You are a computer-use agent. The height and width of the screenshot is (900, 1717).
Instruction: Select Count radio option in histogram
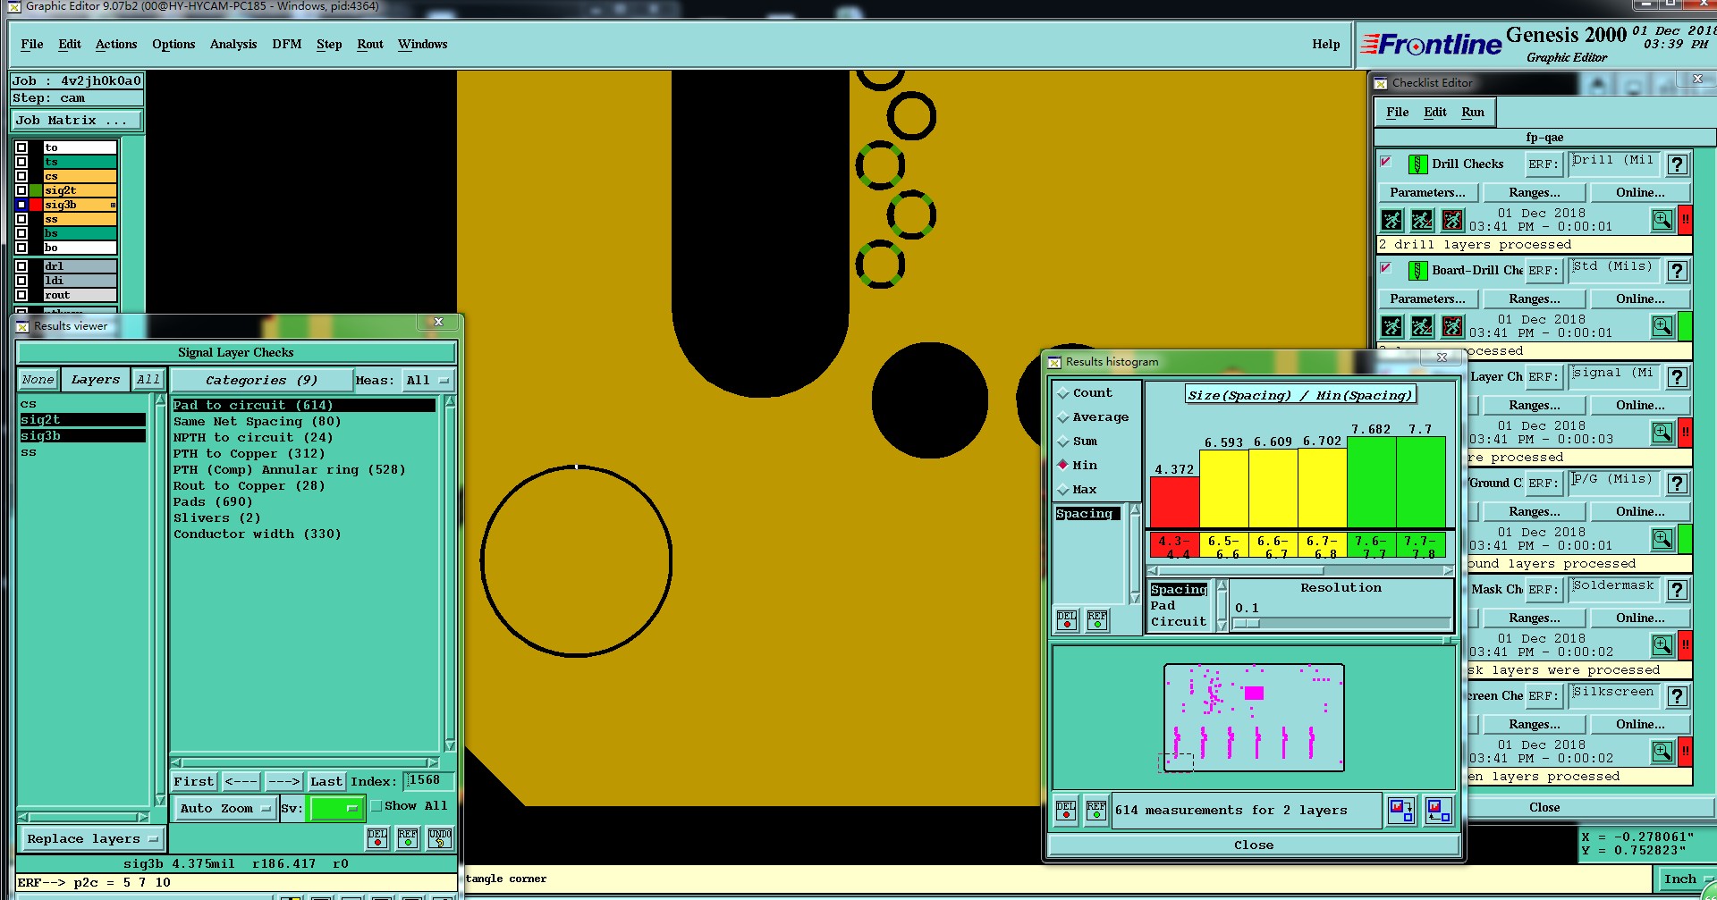tap(1063, 393)
